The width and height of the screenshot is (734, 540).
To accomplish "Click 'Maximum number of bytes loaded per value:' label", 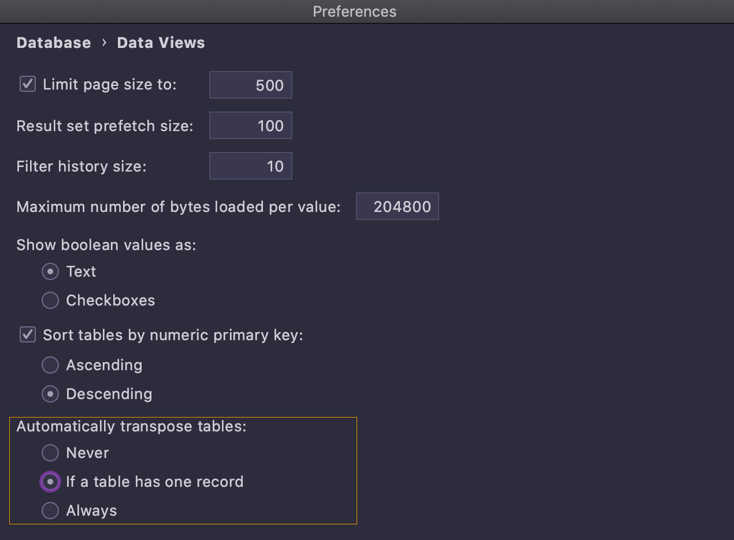I will coord(179,207).
